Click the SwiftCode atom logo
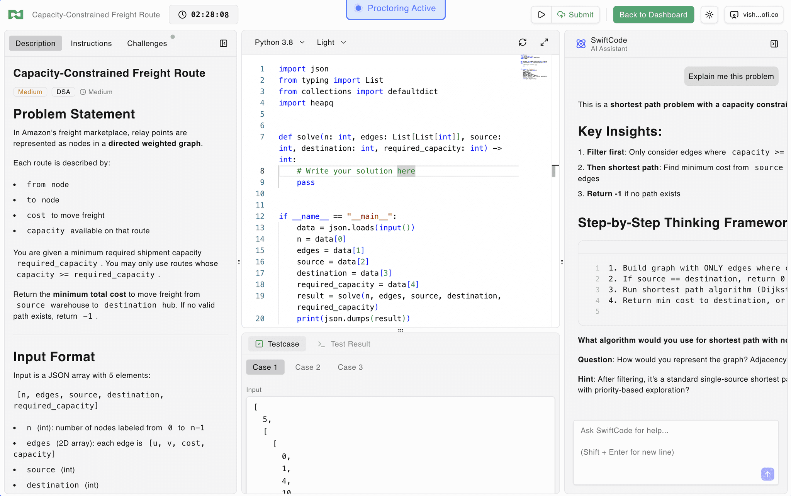The height and width of the screenshot is (496, 791). point(581,44)
